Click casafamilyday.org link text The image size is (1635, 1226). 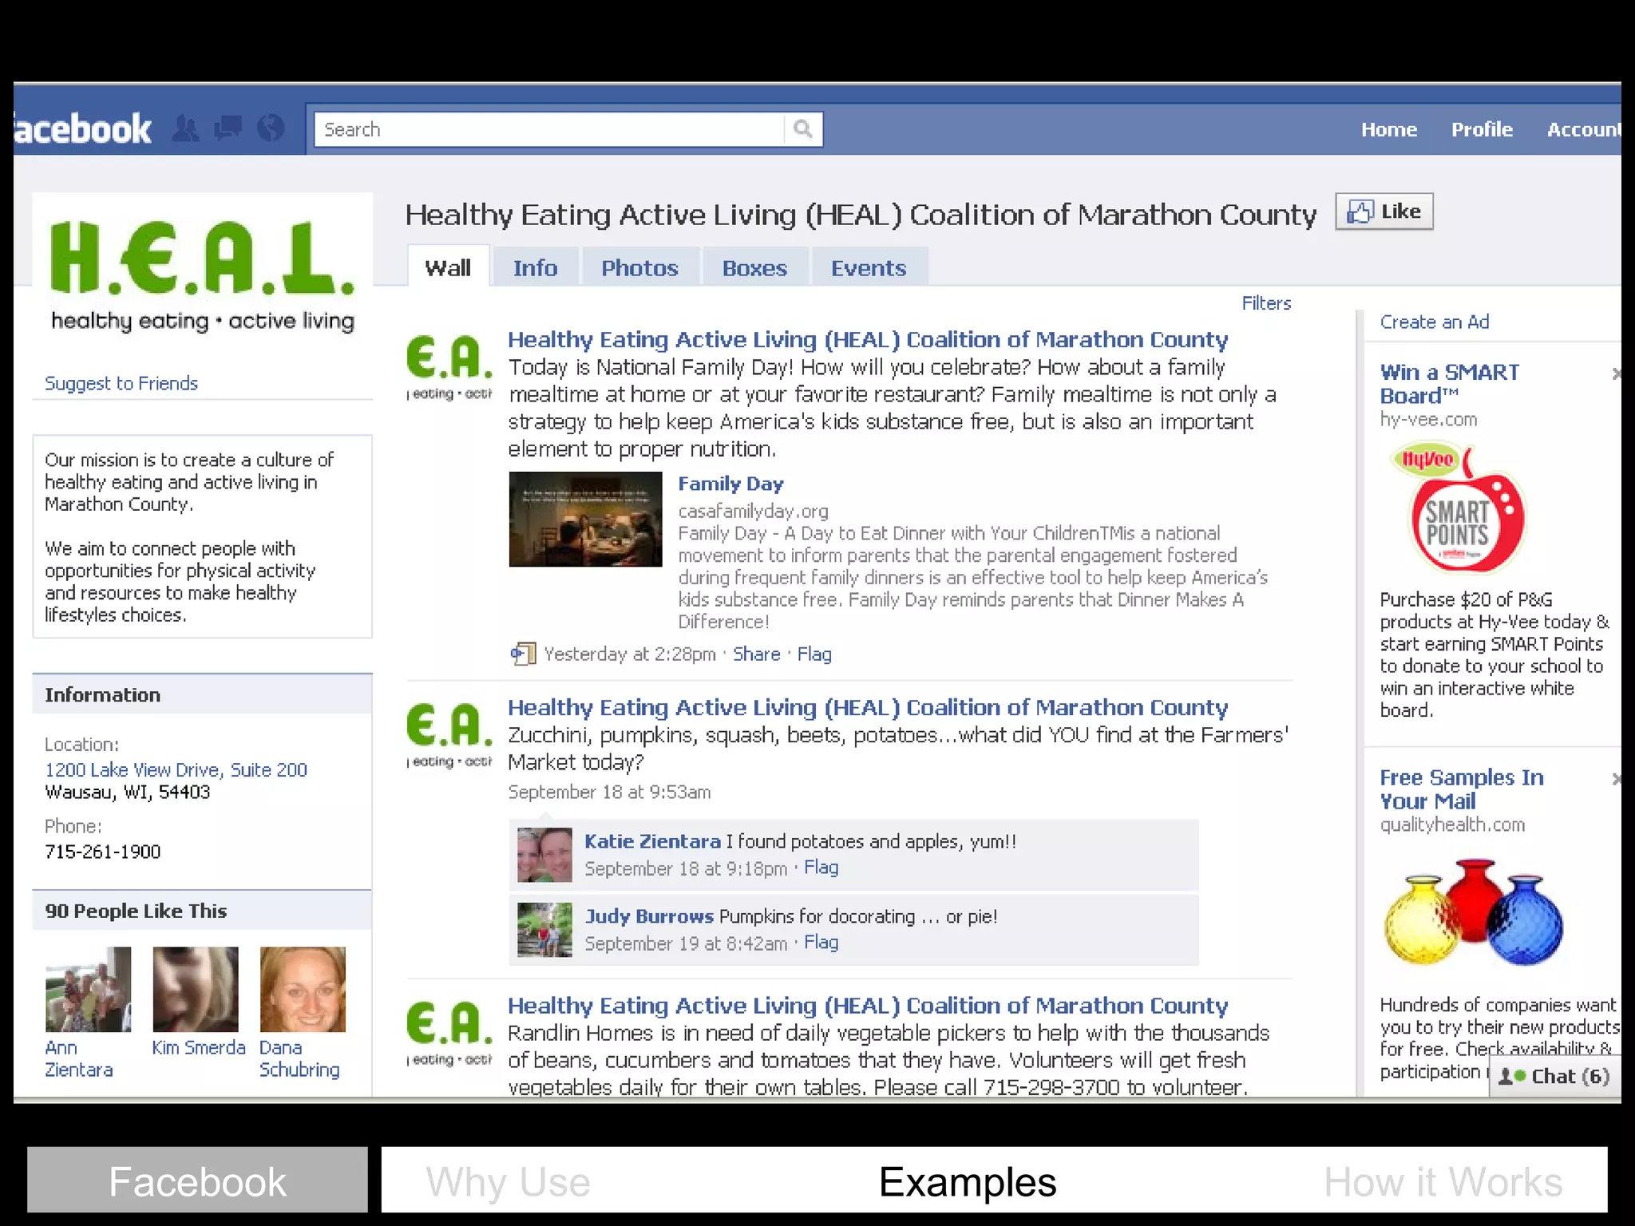753,511
